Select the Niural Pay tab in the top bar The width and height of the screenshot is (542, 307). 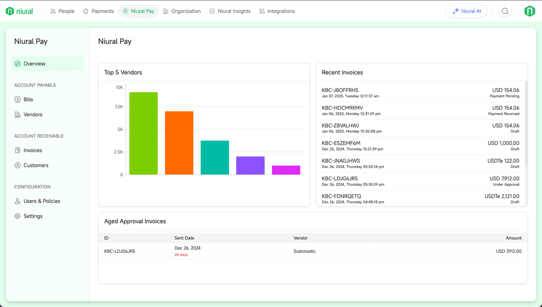point(138,11)
